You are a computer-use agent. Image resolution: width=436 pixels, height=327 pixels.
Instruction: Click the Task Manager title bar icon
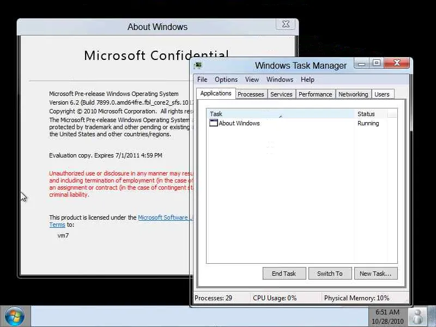click(x=198, y=65)
